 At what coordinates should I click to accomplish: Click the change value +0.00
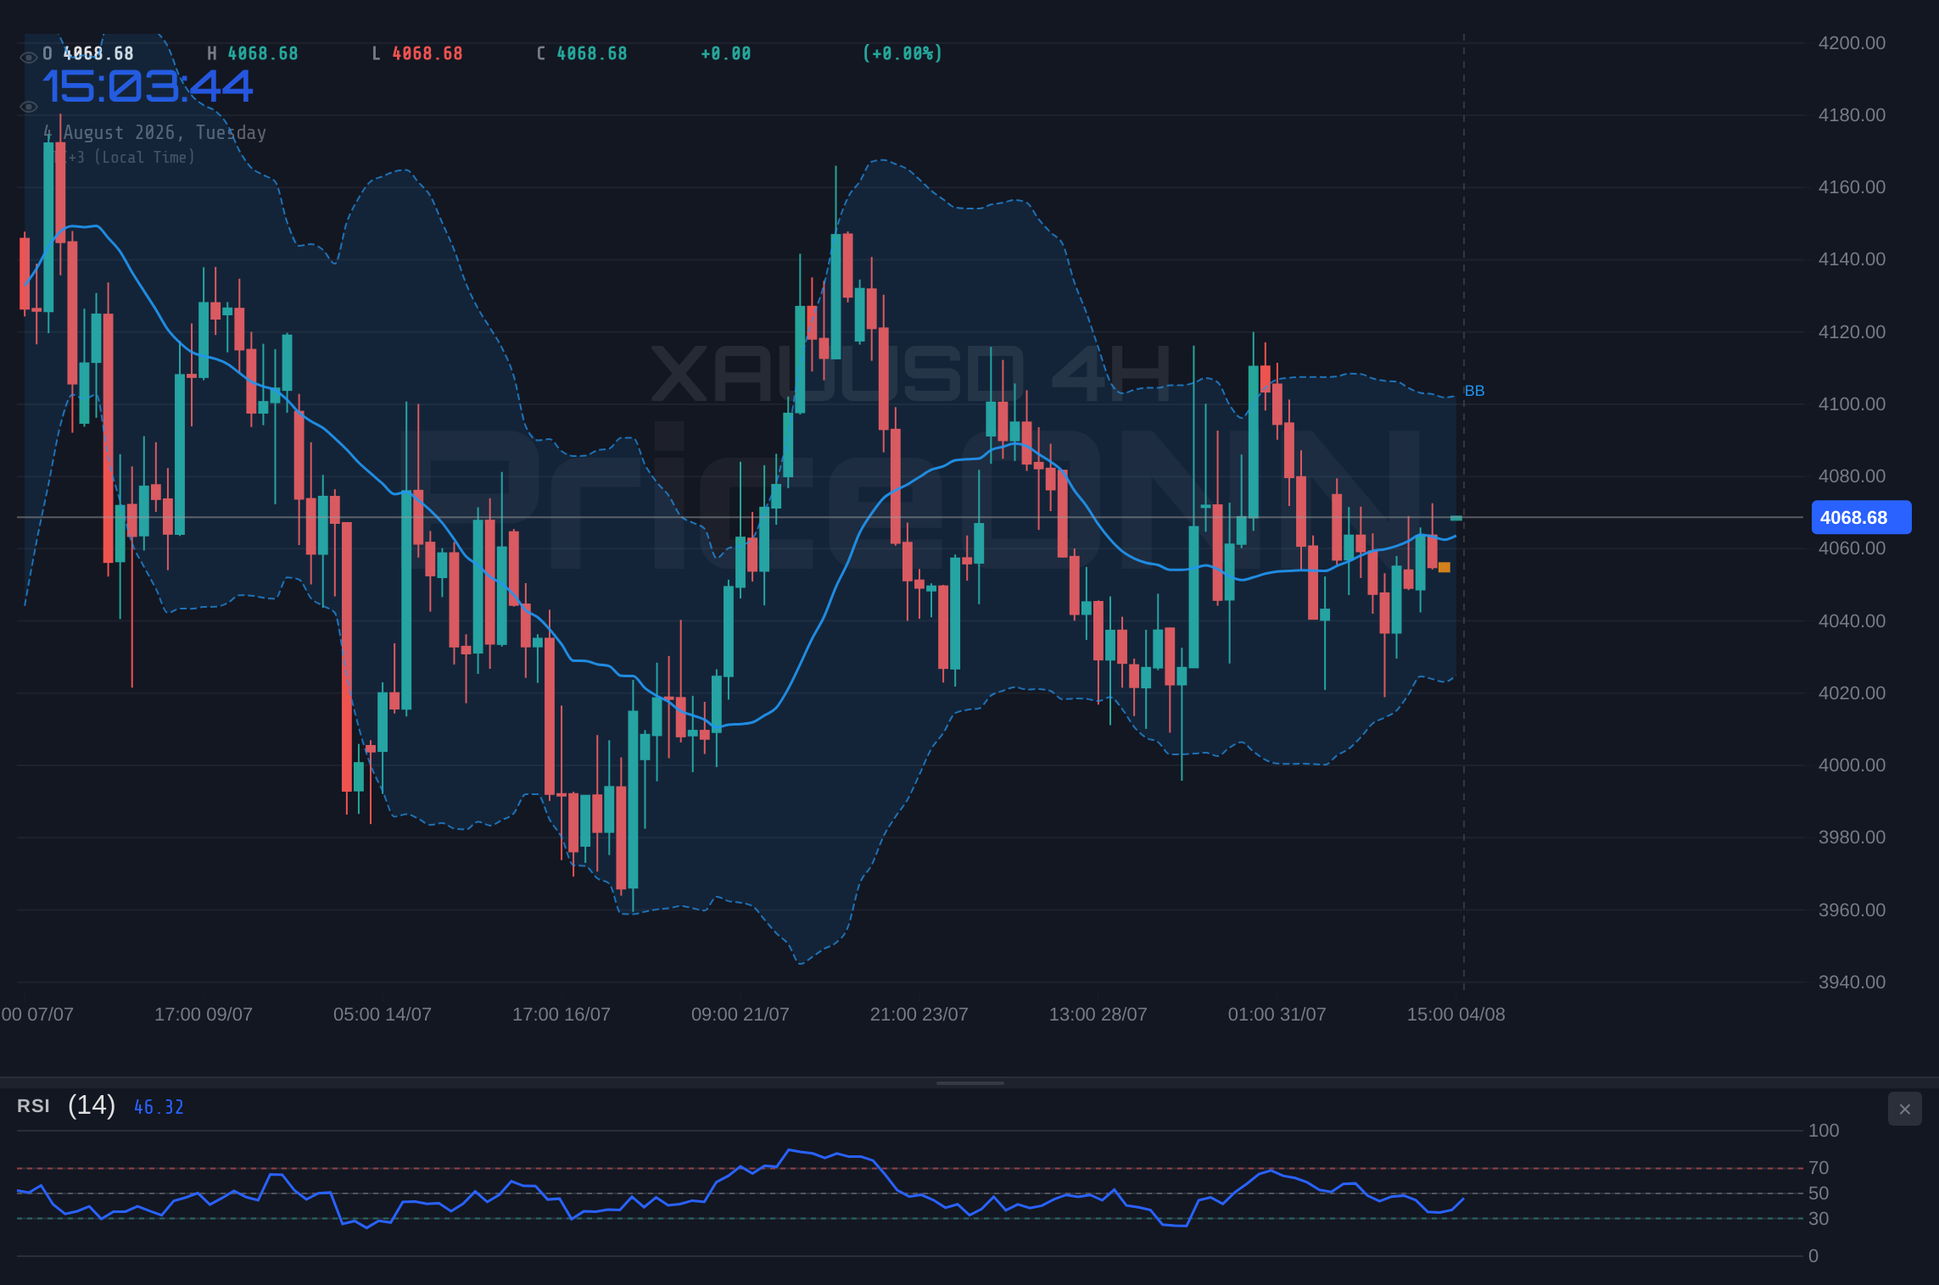coord(726,53)
